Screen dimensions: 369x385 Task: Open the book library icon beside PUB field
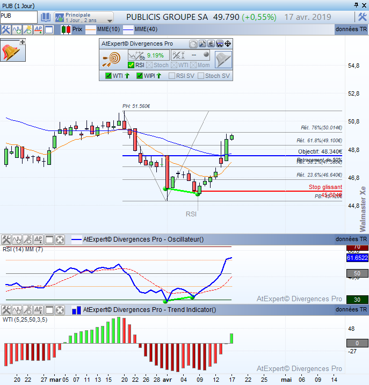pyautogui.click(x=46, y=17)
